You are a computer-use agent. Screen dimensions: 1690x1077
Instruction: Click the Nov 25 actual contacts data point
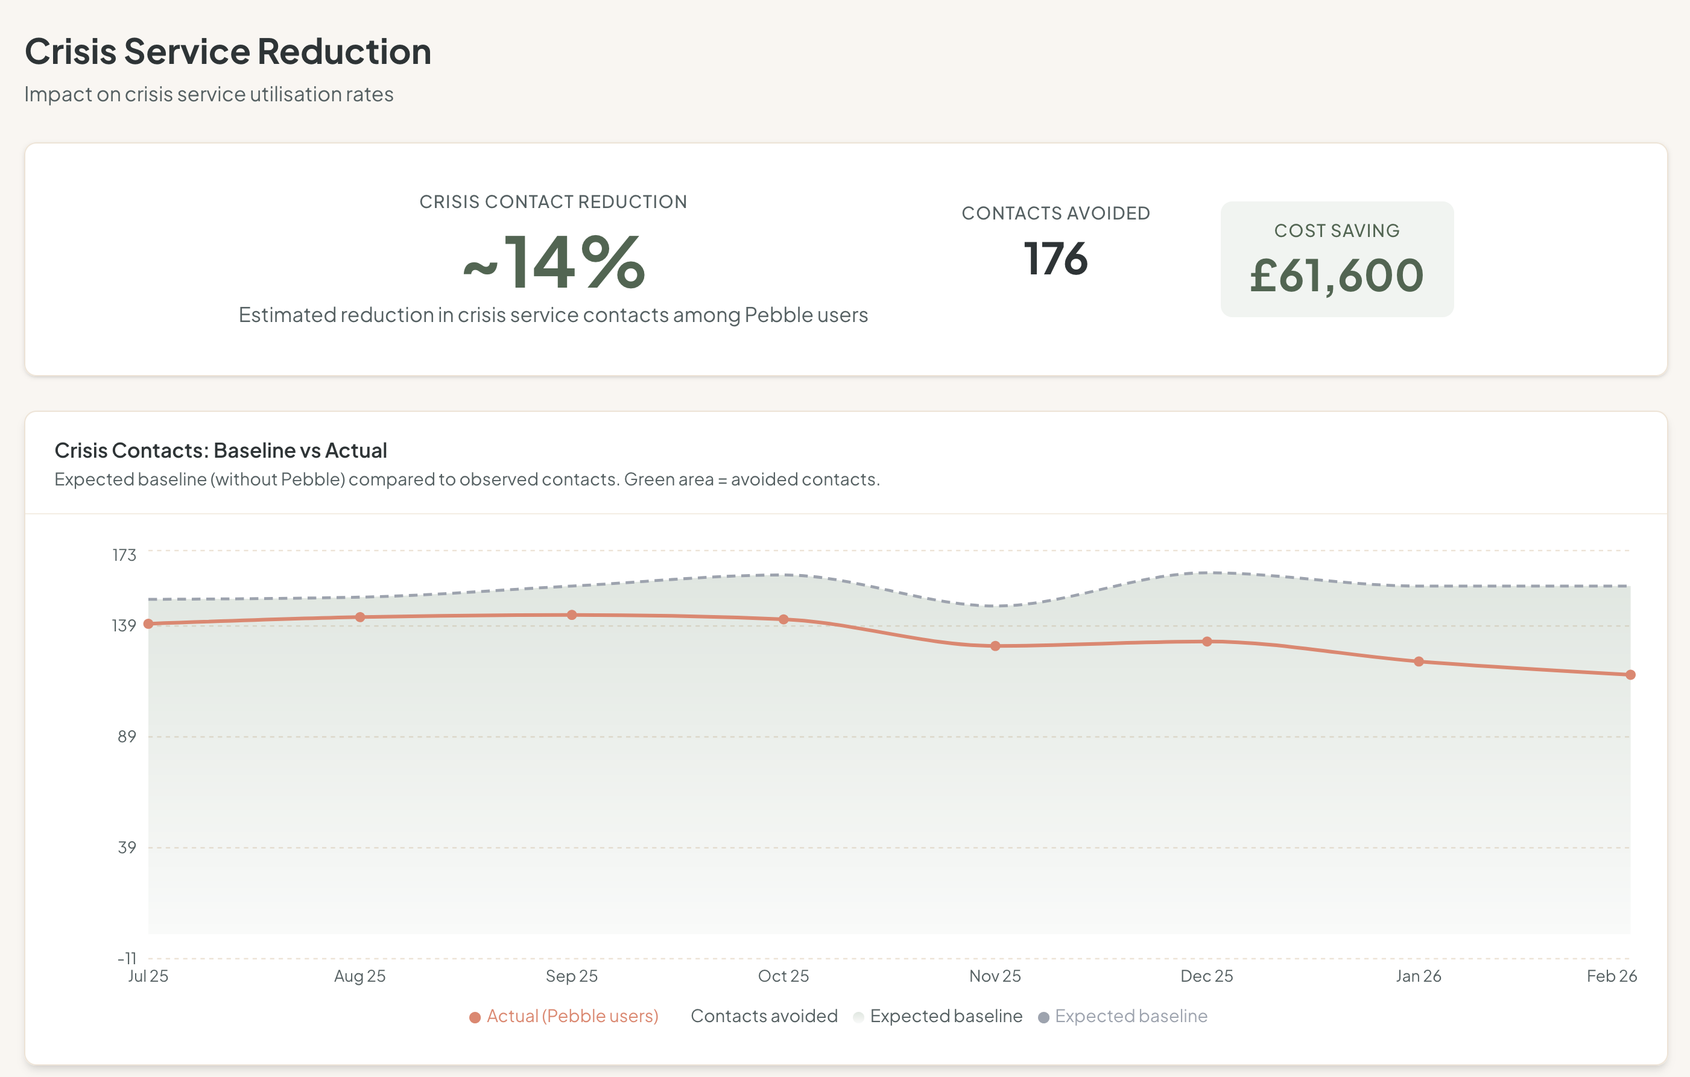995,646
